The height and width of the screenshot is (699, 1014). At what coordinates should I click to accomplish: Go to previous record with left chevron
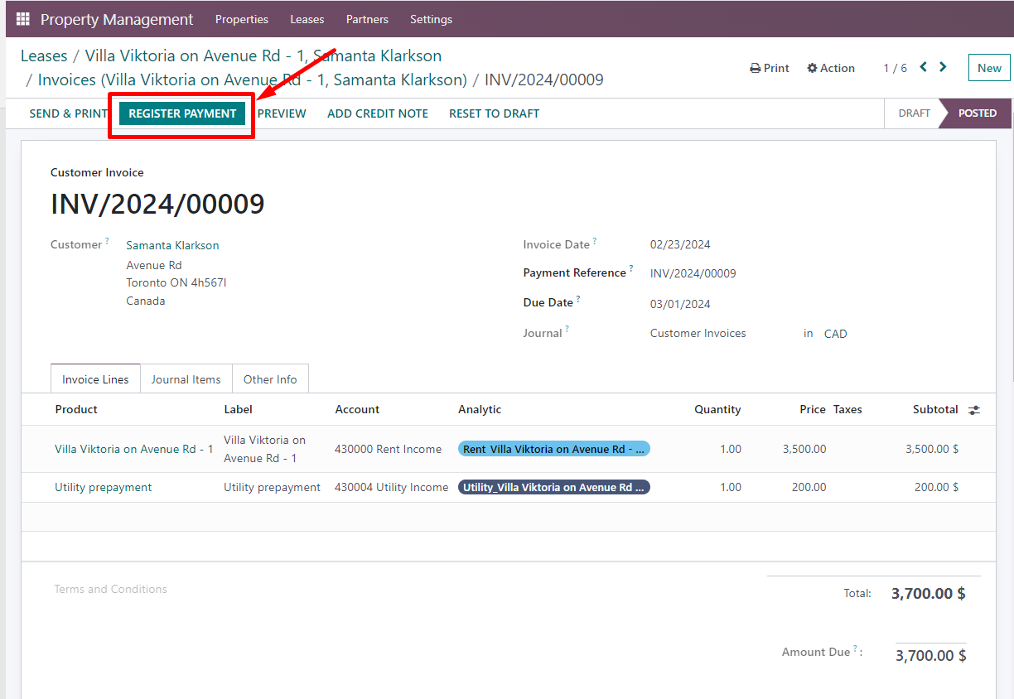[923, 67]
